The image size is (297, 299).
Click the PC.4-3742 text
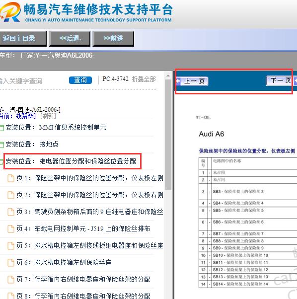(x=116, y=79)
